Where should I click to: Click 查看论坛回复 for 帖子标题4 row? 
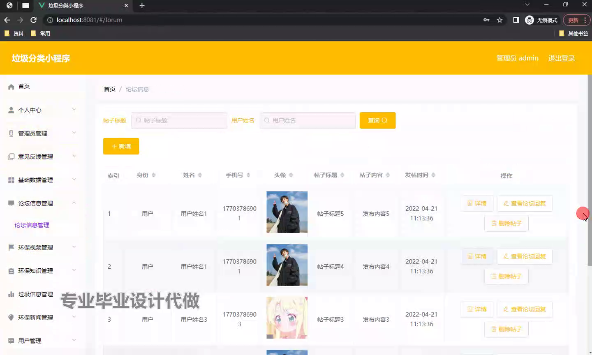(x=525, y=256)
